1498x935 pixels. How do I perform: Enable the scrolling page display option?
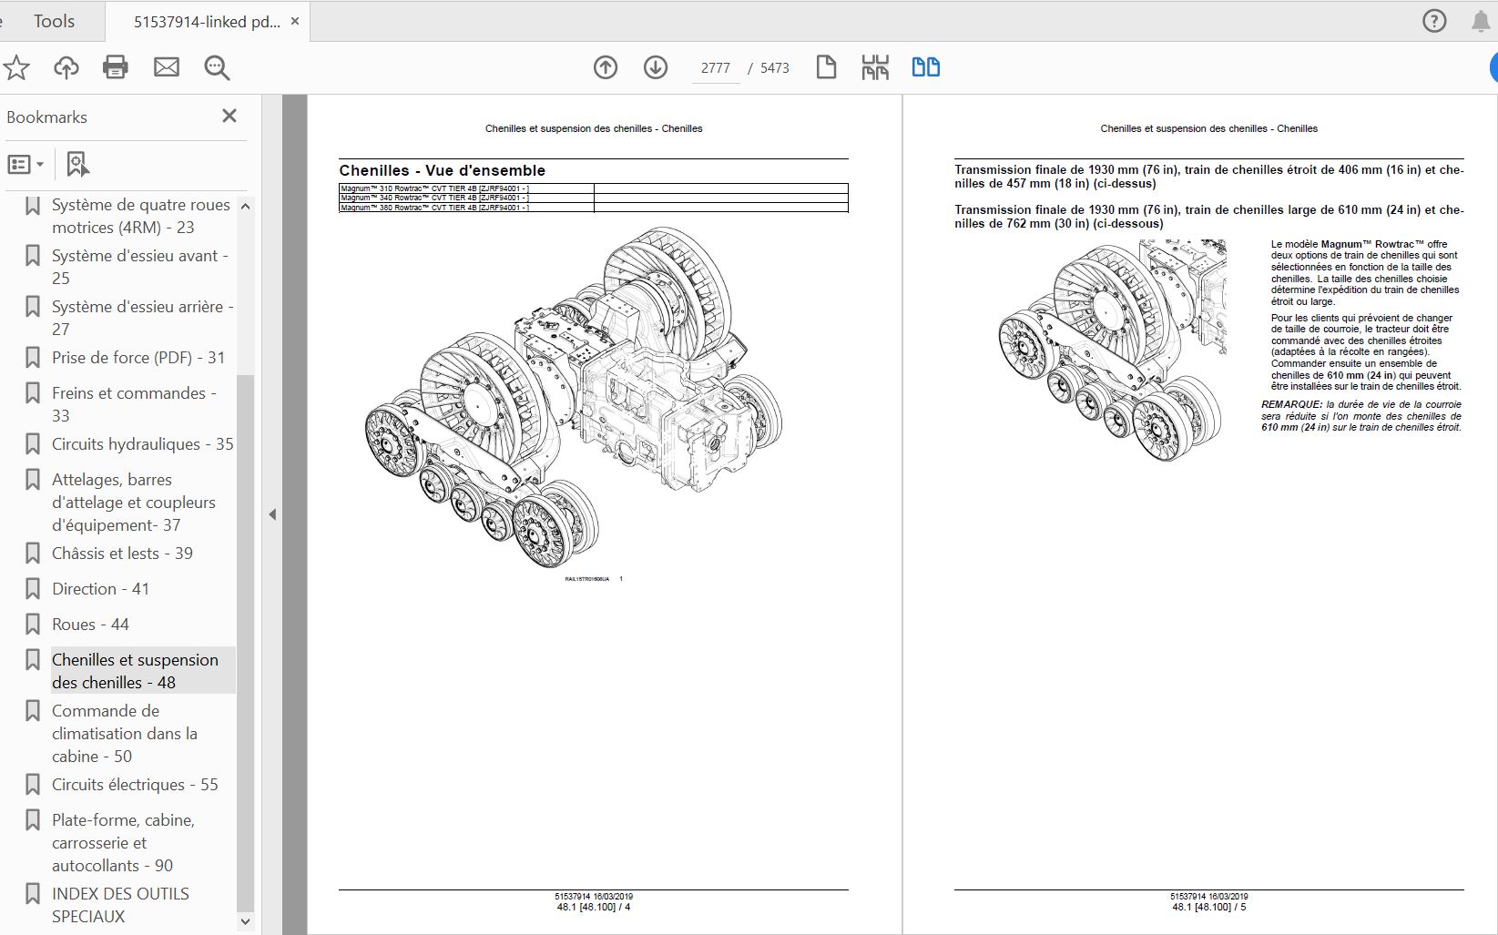coord(875,67)
